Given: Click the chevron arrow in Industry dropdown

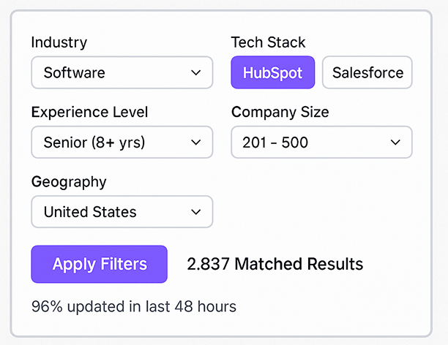Looking at the screenshot, I should coord(195,72).
